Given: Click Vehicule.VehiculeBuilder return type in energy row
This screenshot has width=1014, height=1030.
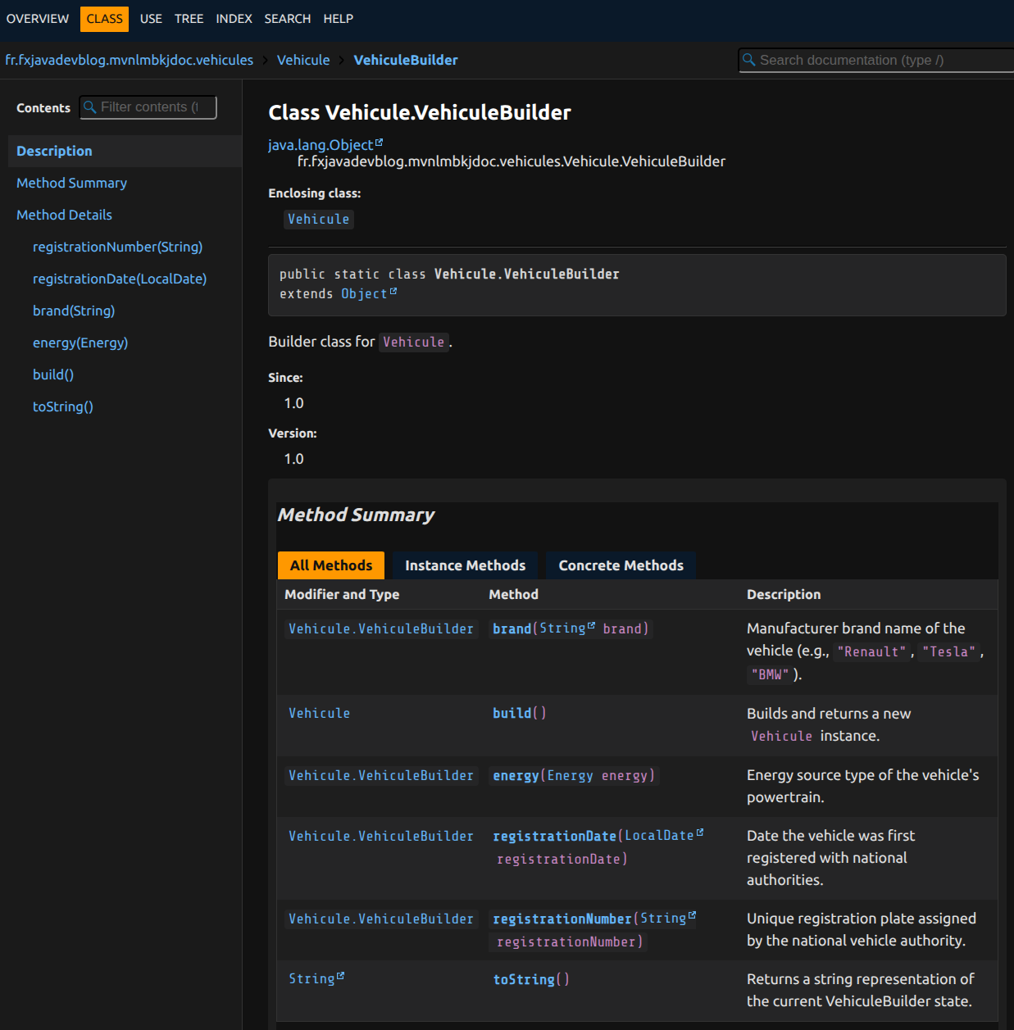Looking at the screenshot, I should coord(381,776).
